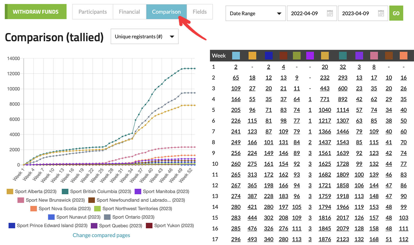
Task: Toggle Sport Nova Scotia (2023) legend swatch
Action: (x=33, y=209)
